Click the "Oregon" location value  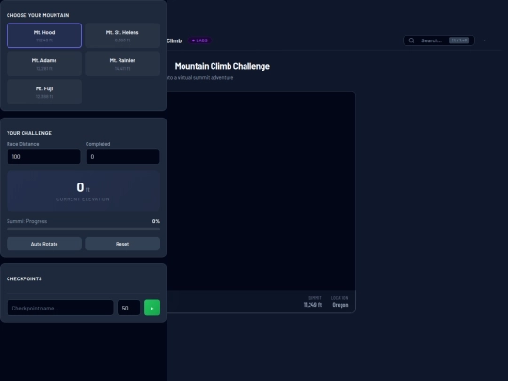tap(341, 305)
